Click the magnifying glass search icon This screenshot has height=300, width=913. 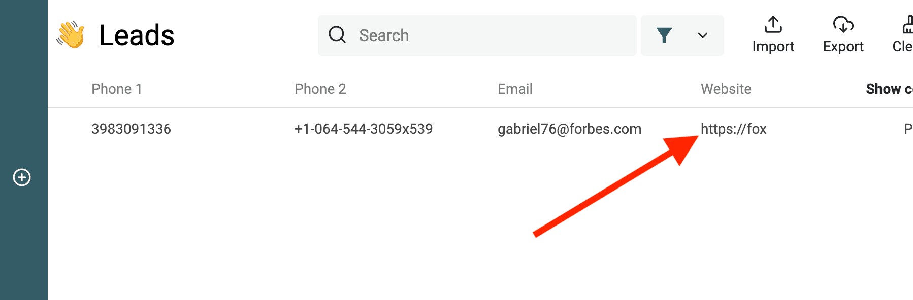coord(337,35)
